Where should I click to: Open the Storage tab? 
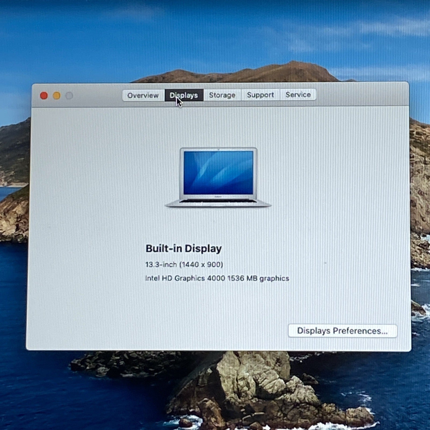pyautogui.click(x=222, y=95)
